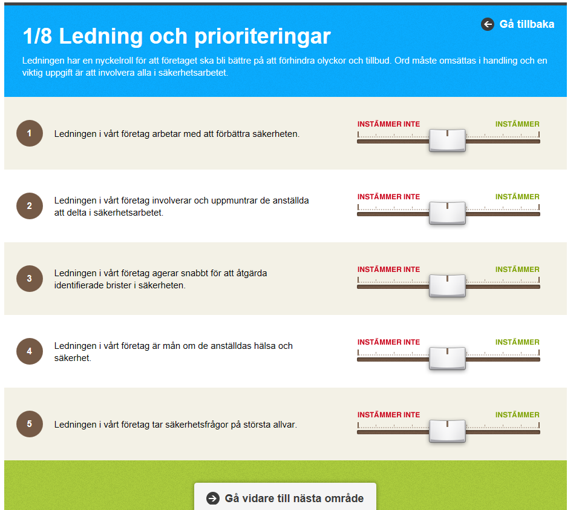Click Gå vidare till nästa område button

pyautogui.click(x=285, y=497)
